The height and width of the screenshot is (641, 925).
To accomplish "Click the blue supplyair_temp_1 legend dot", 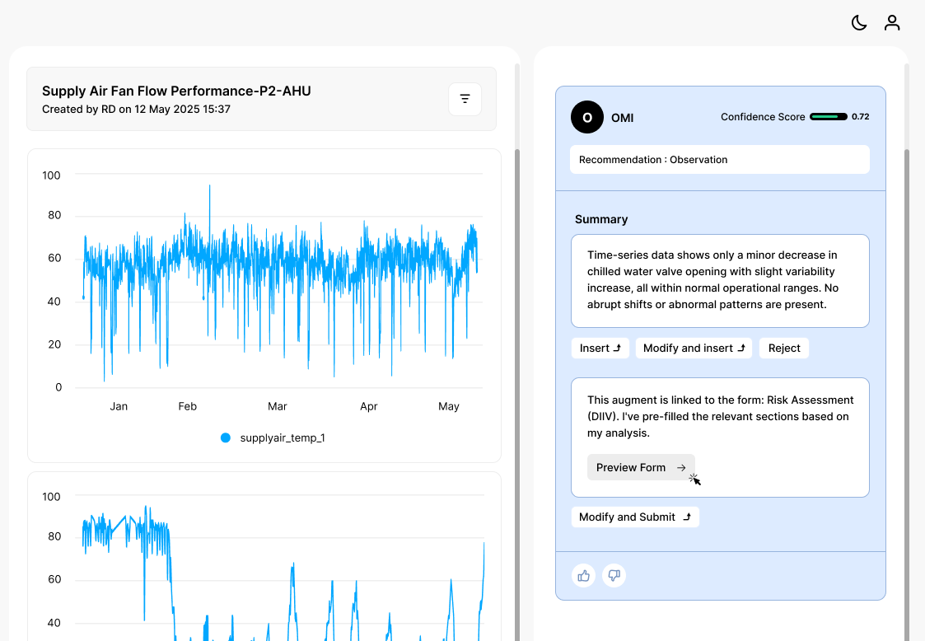I will tap(226, 438).
